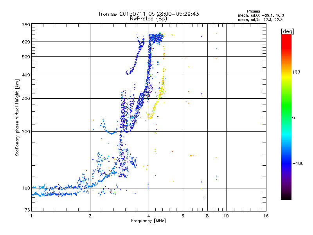Click the y-axis tick label '750'

pyautogui.click(x=26, y=25)
